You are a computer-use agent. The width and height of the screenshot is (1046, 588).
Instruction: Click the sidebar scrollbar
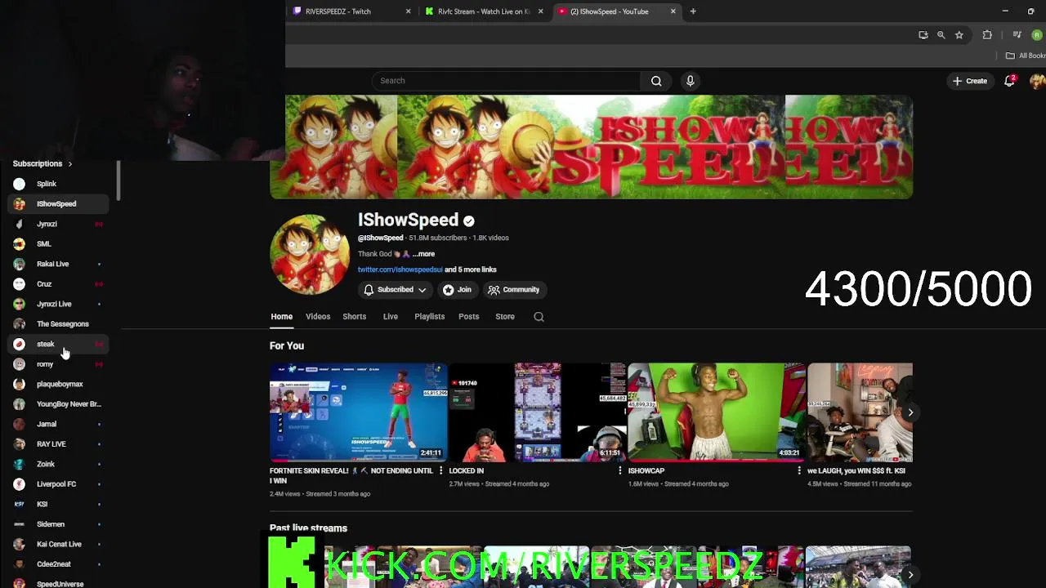(x=118, y=180)
